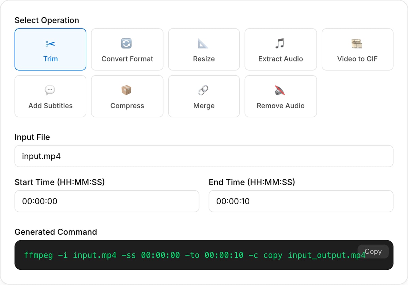Click the Generated Command label
This screenshot has height=285, width=408.
coord(56,232)
